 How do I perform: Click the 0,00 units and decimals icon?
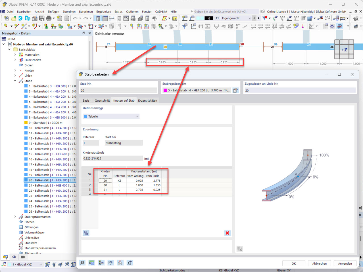(x=91, y=263)
